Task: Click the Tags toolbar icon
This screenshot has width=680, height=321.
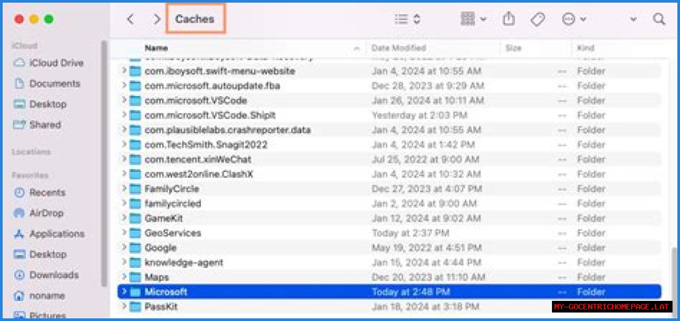Action: tap(538, 20)
